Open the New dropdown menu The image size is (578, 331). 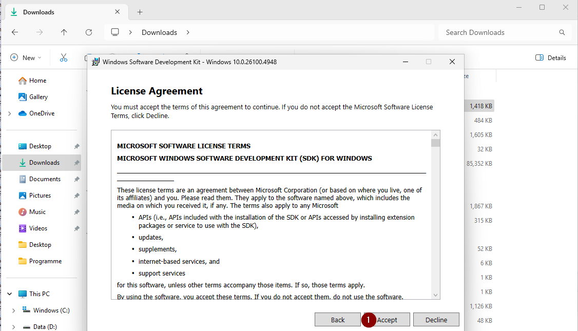point(26,57)
